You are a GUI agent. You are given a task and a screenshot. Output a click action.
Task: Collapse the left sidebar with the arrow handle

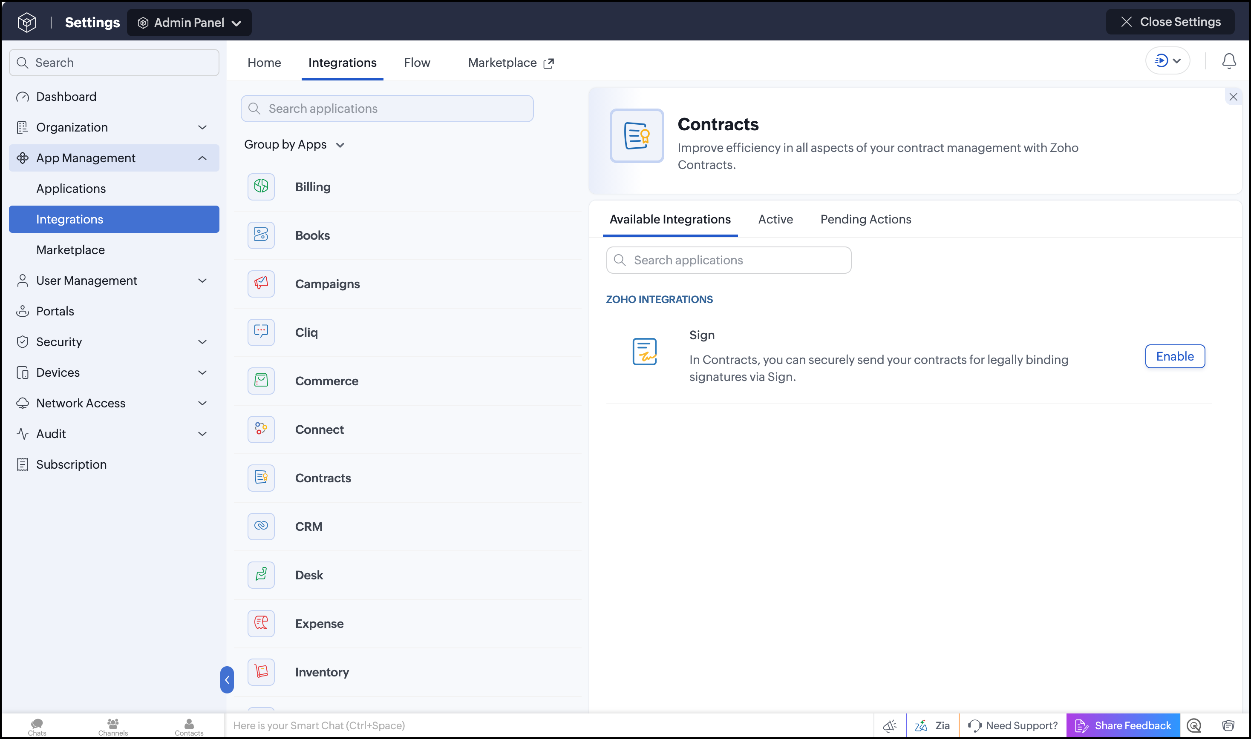(227, 680)
